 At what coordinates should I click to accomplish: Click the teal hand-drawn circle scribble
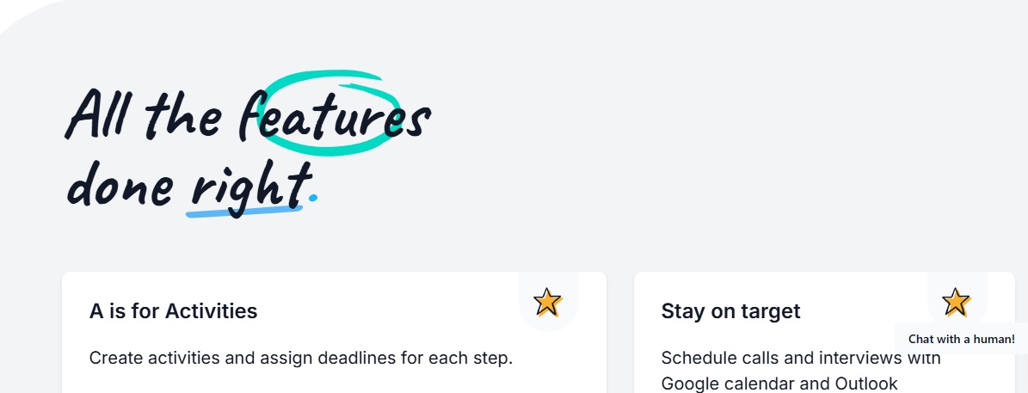click(329, 112)
